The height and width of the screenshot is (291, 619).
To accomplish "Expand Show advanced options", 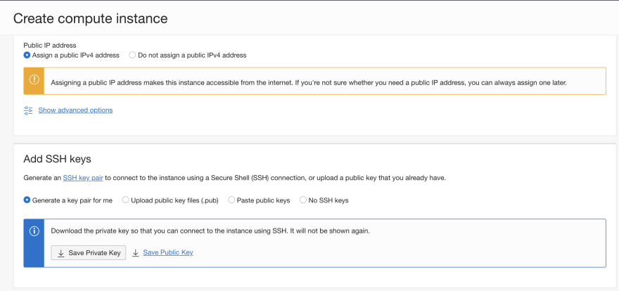I will (x=75, y=110).
